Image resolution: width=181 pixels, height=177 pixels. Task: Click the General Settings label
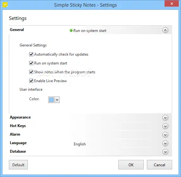click(x=33, y=45)
